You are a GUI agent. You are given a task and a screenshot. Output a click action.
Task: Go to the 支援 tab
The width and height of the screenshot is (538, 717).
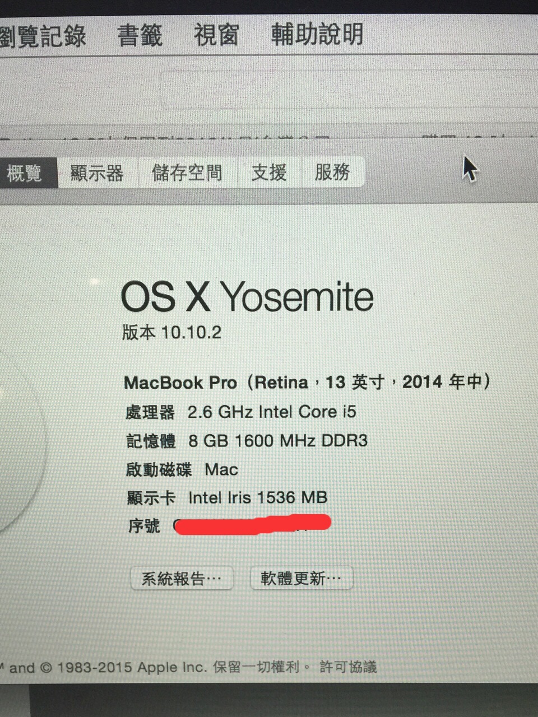[x=270, y=172]
